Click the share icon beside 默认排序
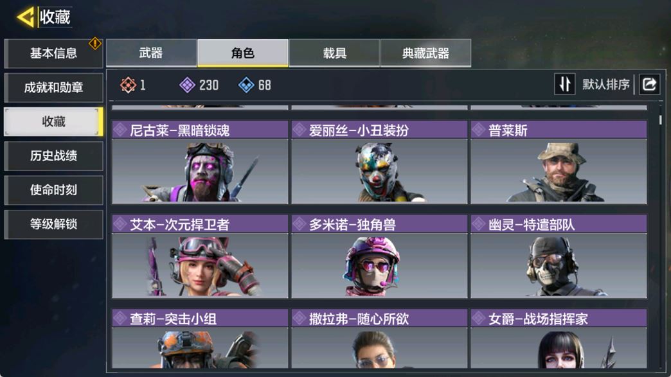The image size is (671, 377). (x=649, y=84)
